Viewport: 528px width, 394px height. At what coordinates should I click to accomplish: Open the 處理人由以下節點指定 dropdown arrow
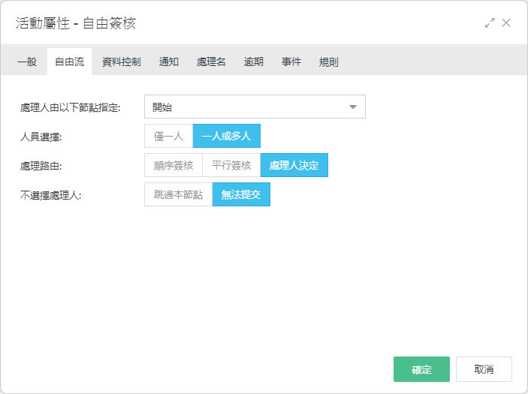352,107
